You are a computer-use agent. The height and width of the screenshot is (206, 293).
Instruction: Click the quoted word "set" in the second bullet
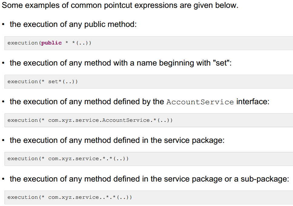(221, 63)
